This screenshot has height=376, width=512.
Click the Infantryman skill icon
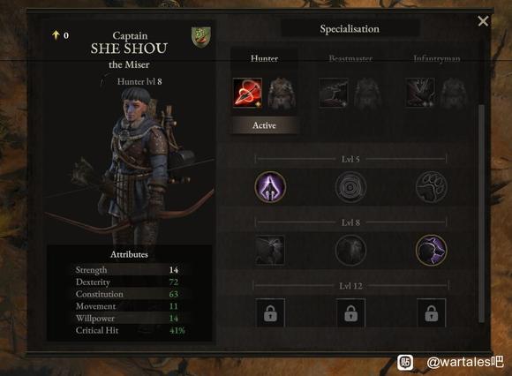click(x=420, y=93)
